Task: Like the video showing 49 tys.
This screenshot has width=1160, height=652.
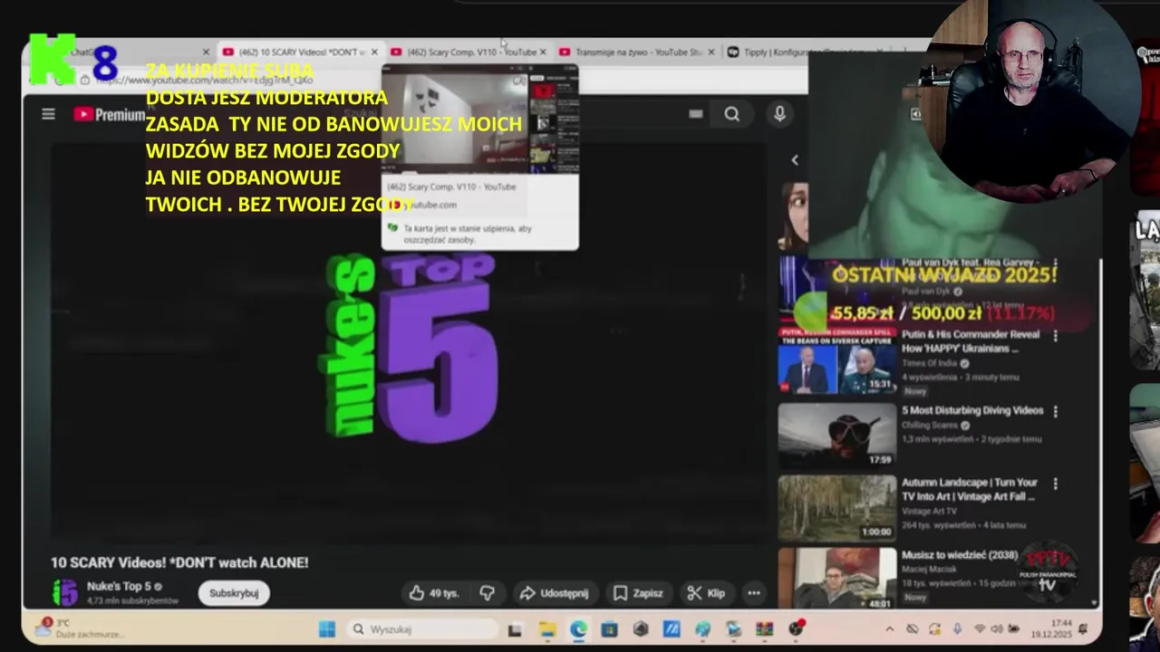Action: coord(434,593)
